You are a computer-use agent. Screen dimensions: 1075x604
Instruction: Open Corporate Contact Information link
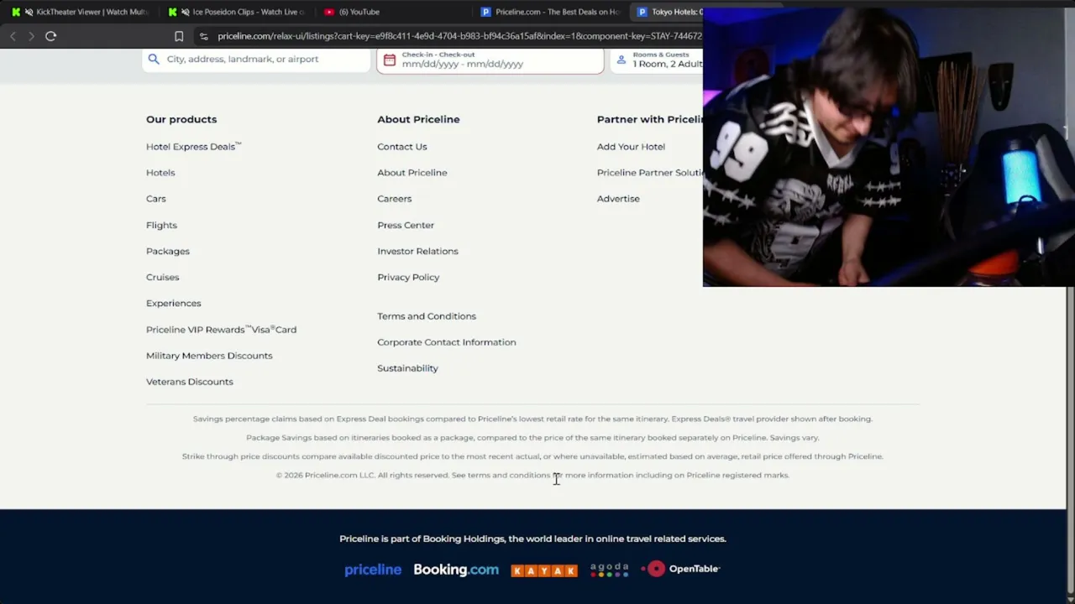tap(447, 342)
